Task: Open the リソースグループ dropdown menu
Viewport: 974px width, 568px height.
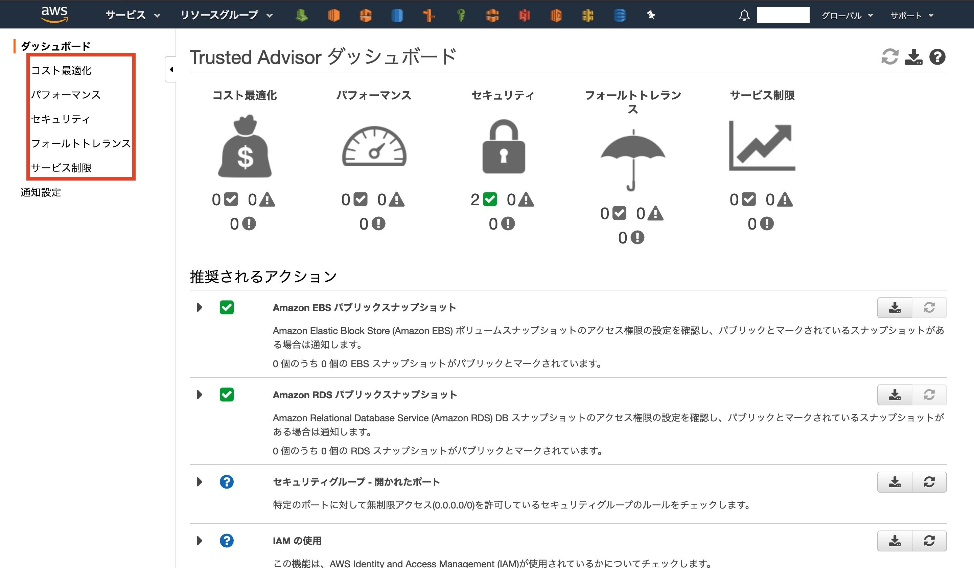Action: (x=227, y=16)
